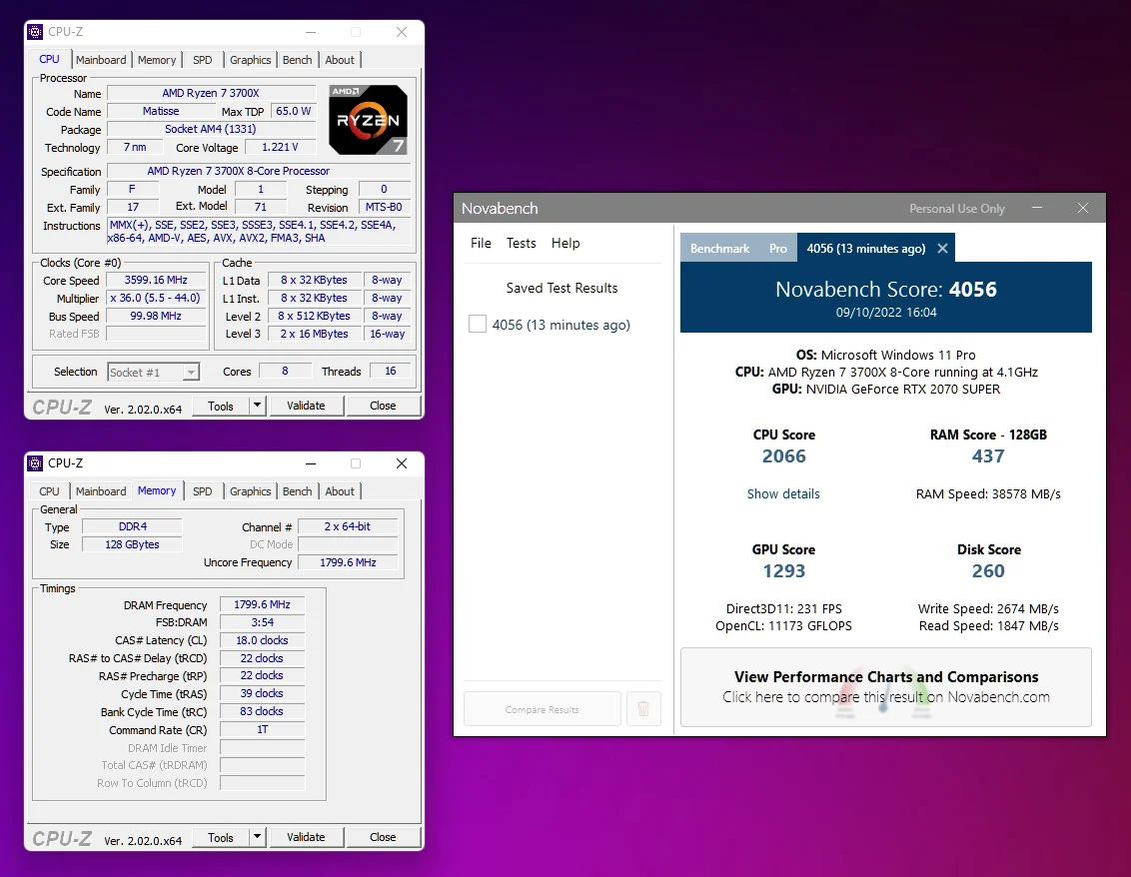Open Tools dropdown arrow in top CPU-Z window

(x=257, y=406)
